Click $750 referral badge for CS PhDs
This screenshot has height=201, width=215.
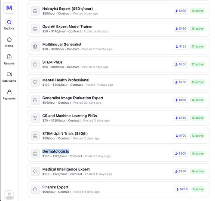[x=181, y=118]
